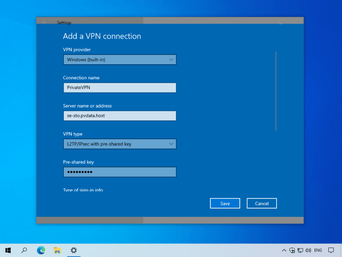The image size is (342, 257).
Task: Open the volume speaker tray icon
Action: tap(308, 250)
